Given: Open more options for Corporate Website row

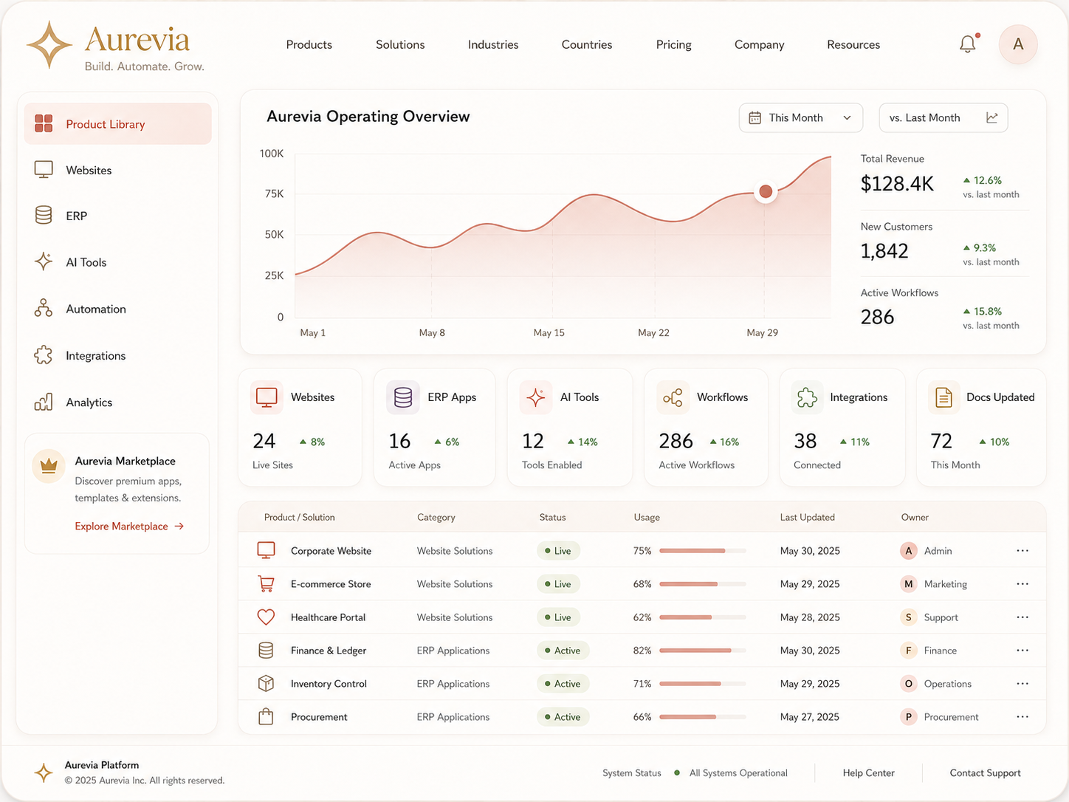Looking at the screenshot, I should pyautogui.click(x=1022, y=550).
